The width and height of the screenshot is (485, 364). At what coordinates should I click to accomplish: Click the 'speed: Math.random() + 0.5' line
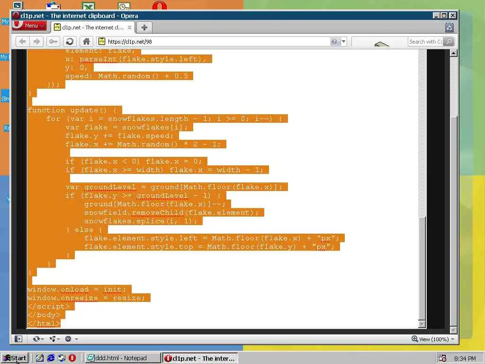pos(126,76)
